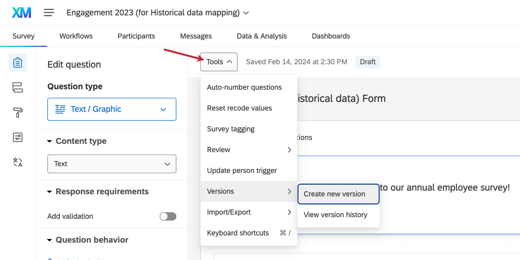Open the Builder clipboard icon in sidebar
The image size is (520, 260).
pyautogui.click(x=18, y=63)
